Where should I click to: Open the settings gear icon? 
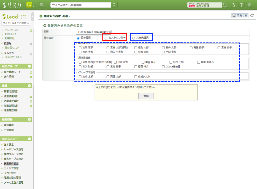249,5
